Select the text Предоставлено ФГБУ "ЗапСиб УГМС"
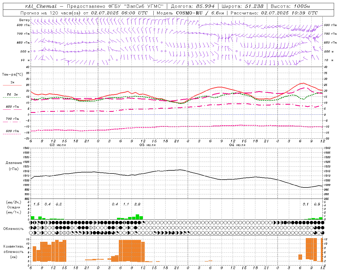Viewport: 338px width, 270px height. click(115, 6)
